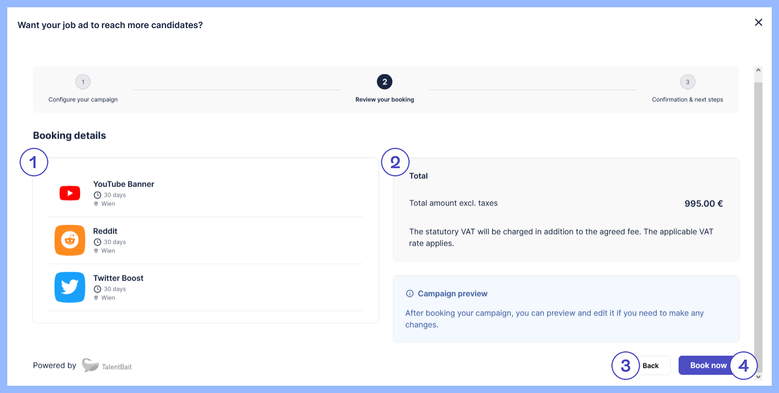Close the job ad campaign dialog

pyautogui.click(x=759, y=22)
